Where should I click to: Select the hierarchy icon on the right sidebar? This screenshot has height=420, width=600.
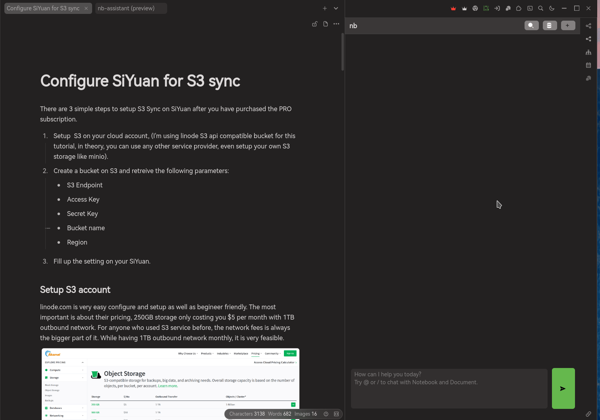[x=588, y=52]
